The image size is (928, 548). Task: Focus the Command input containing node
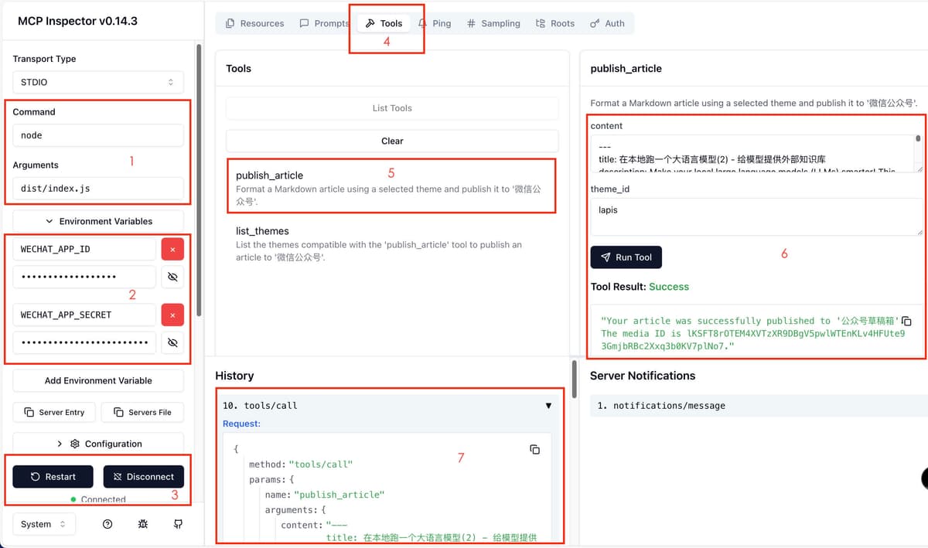tap(98, 135)
